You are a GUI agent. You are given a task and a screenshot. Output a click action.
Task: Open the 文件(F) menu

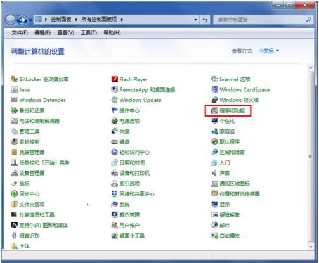20,33
